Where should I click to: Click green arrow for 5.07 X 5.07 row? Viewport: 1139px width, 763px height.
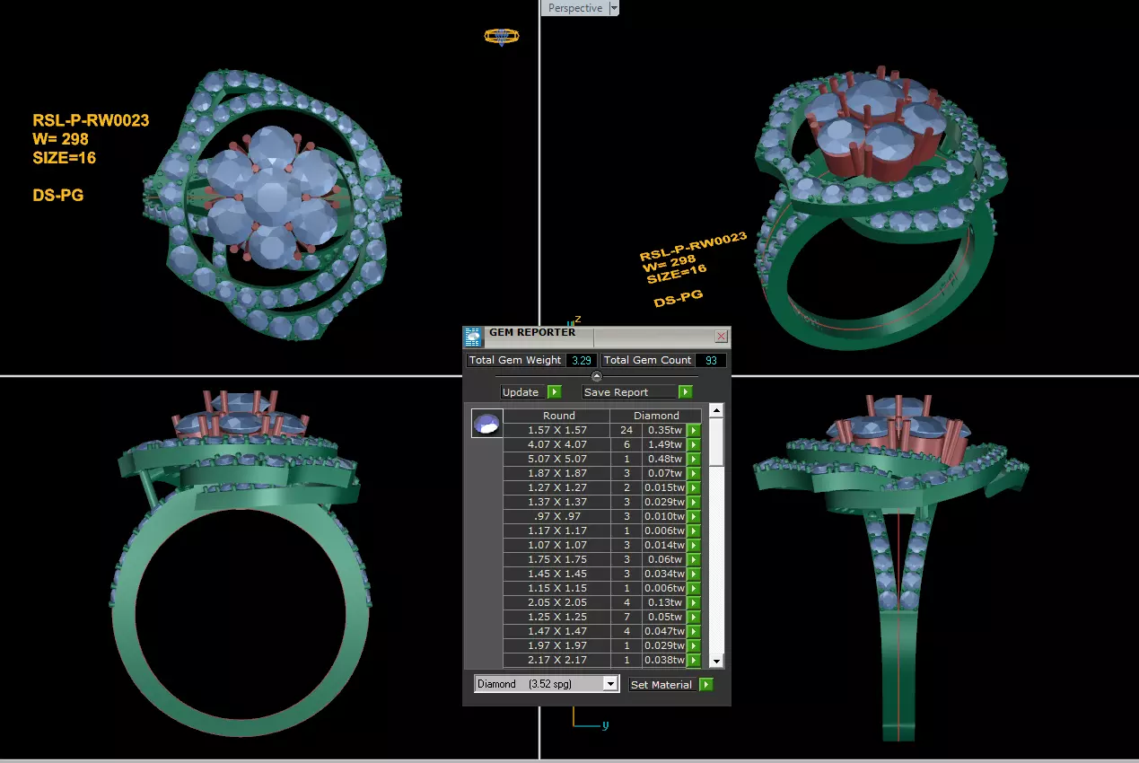pyautogui.click(x=693, y=460)
